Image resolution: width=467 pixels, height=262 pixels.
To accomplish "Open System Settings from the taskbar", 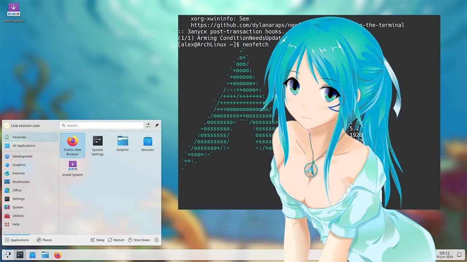I will point(20,255).
